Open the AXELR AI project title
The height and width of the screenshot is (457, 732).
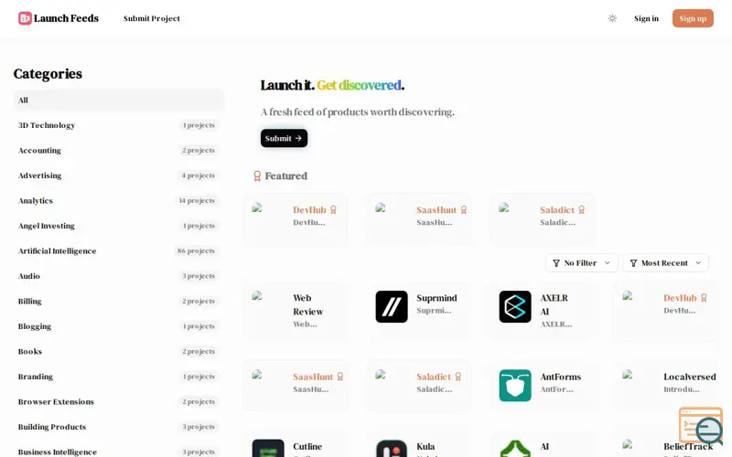click(554, 304)
